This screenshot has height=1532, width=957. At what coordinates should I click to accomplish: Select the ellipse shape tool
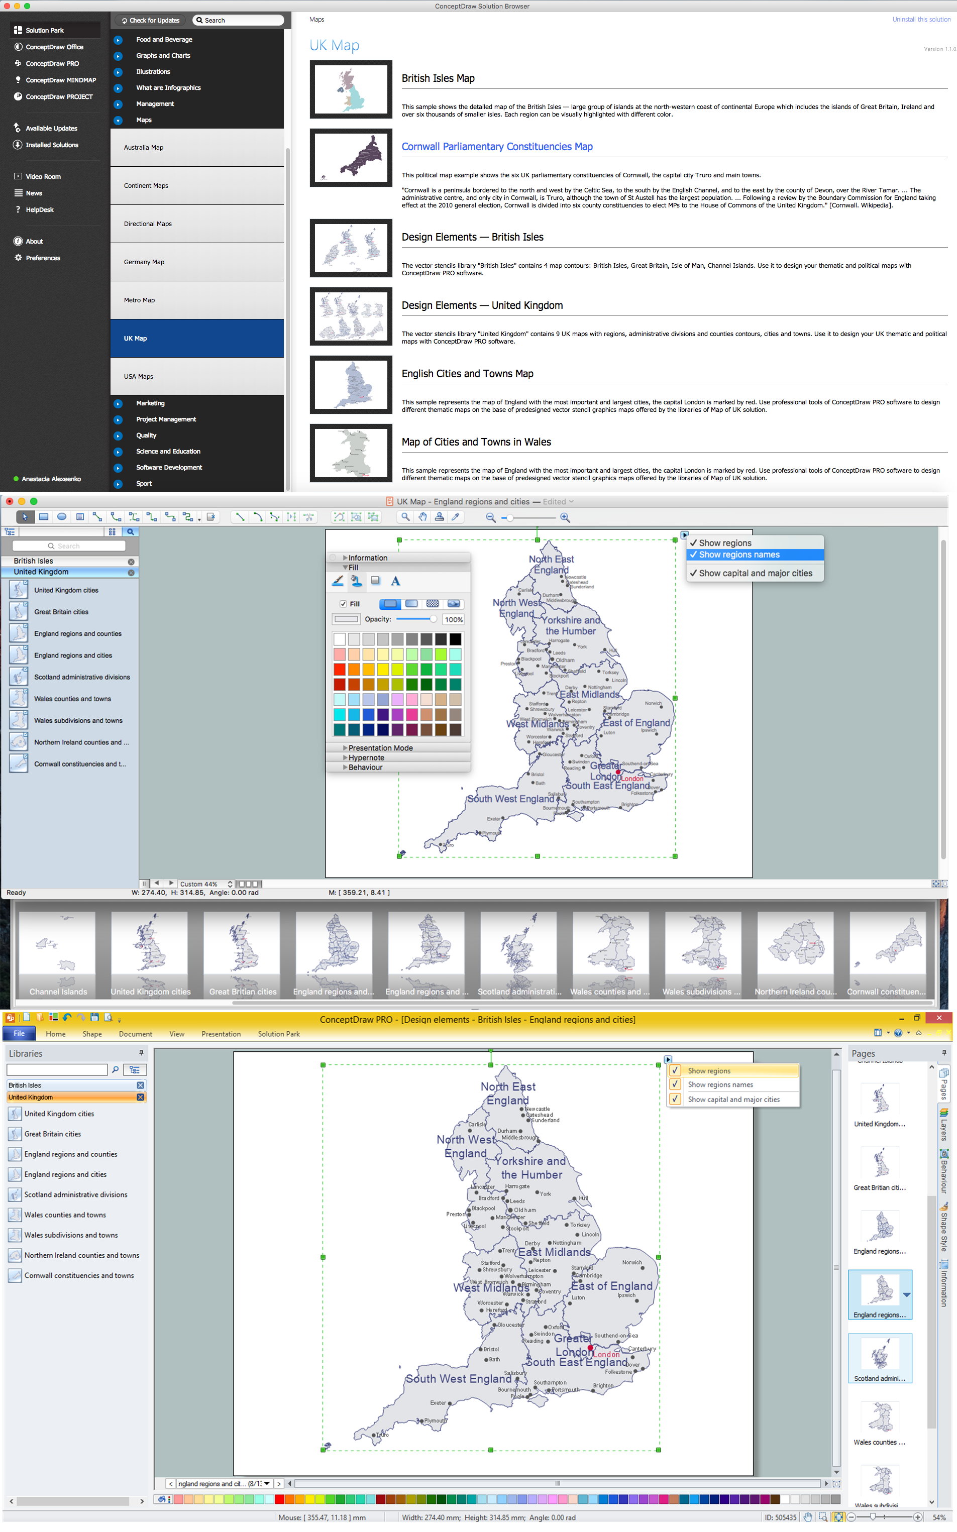[61, 517]
